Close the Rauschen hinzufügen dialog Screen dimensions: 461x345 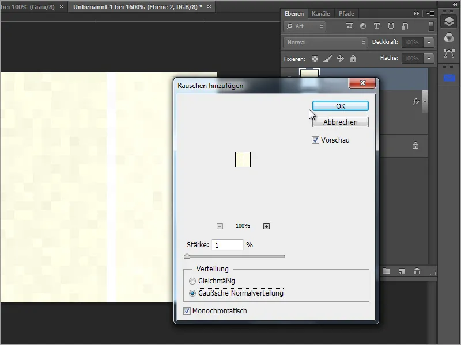point(362,83)
